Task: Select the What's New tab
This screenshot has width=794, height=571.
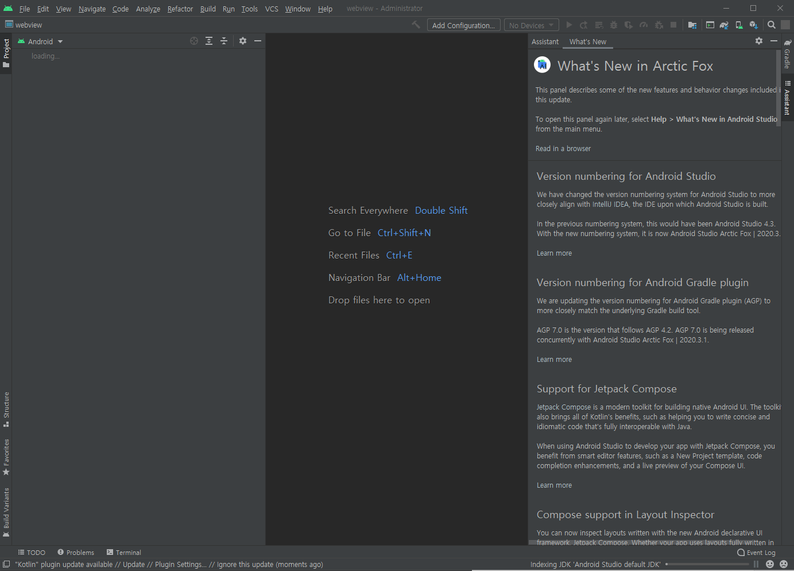Action: pyautogui.click(x=587, y=41)
